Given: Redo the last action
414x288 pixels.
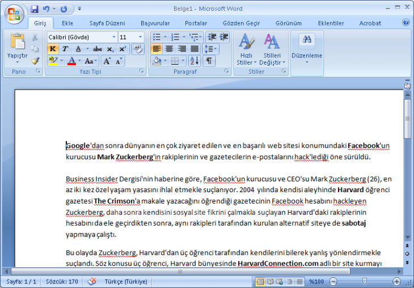Looking at the screenshot, I should 64,9.
